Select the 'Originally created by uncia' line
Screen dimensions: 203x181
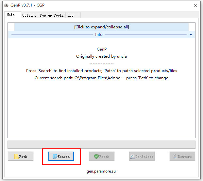[101, 56]
